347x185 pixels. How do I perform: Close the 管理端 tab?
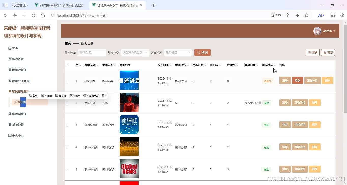tap(141, 5)
